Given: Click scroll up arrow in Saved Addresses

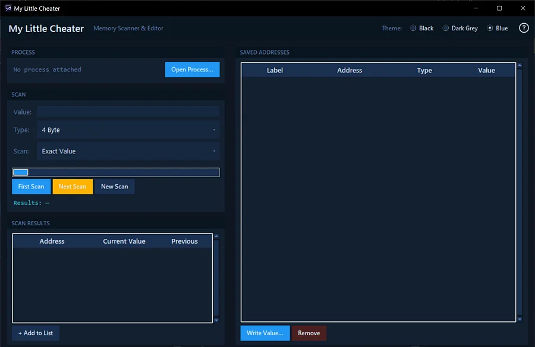Looking at the screenshot, I should point(520,65).
